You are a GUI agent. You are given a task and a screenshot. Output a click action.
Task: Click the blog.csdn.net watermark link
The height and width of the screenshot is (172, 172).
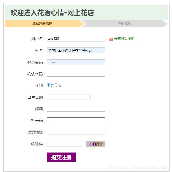point(139,167)
